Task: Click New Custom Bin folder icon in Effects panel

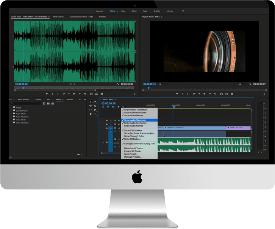Action: [78, 155]
